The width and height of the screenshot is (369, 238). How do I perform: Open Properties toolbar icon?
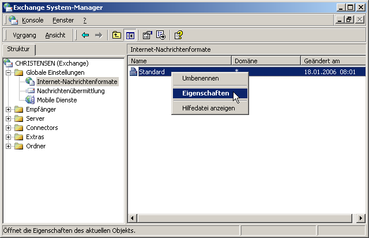[x=148, y=35]
